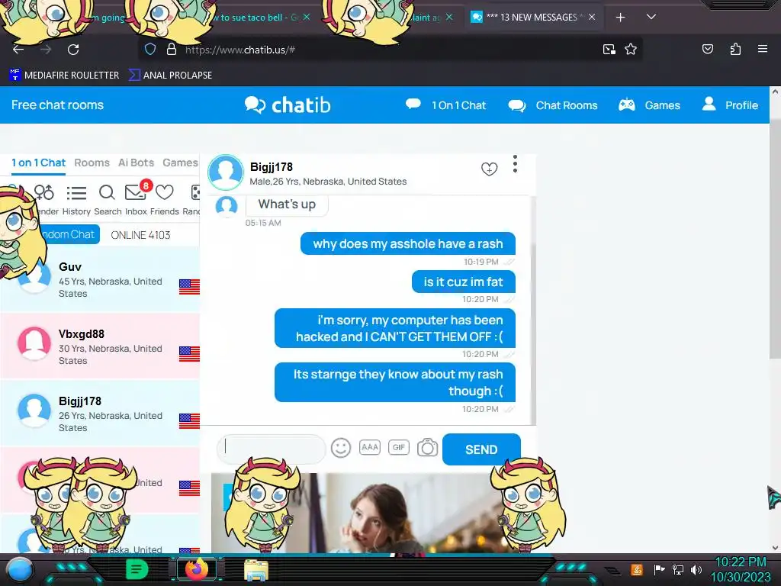Open Firefox from the taskbar
Screen dimensions: 781x586
[x=197, y=569]
